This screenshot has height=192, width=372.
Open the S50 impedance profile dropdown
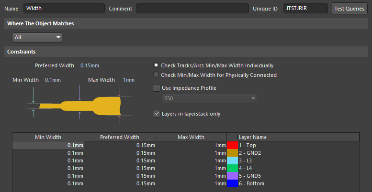pyautogui.click(x=209, y=99)
